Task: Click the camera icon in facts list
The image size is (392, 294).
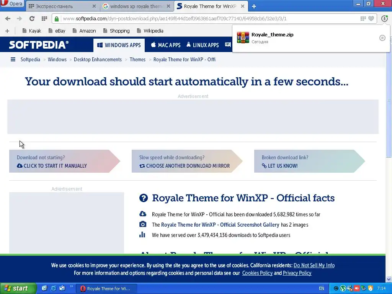Action: 142,224
